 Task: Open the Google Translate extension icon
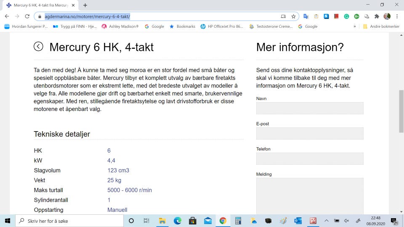point(306,16)
